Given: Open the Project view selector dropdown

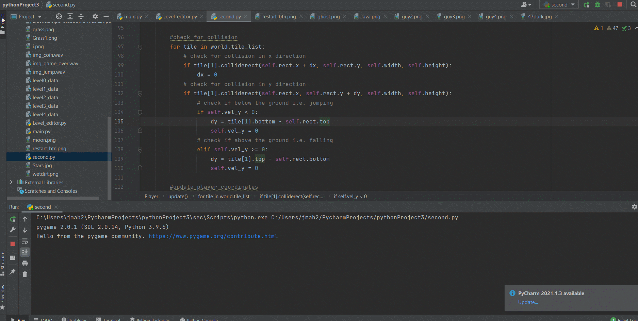Looking at the screenshot, I should (x=26, y=16).
